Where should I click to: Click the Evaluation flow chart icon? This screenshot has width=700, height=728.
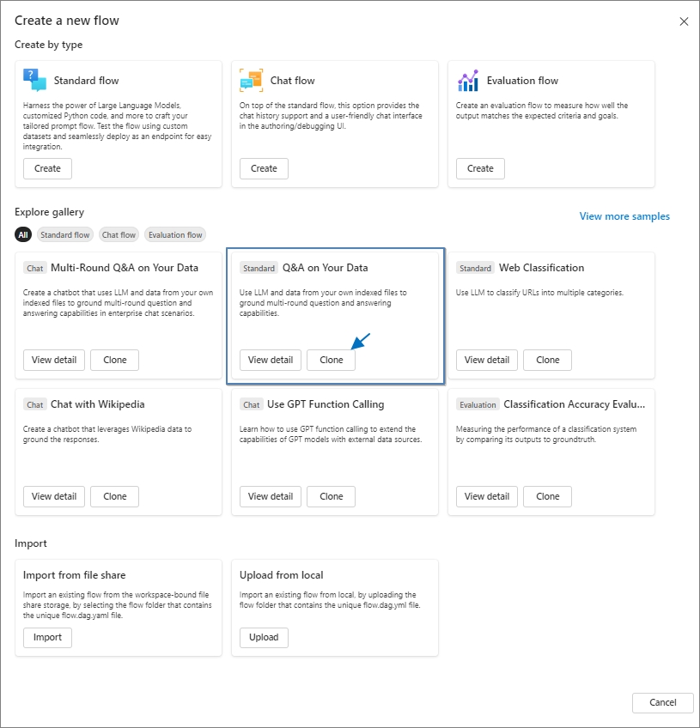point(468,81)
